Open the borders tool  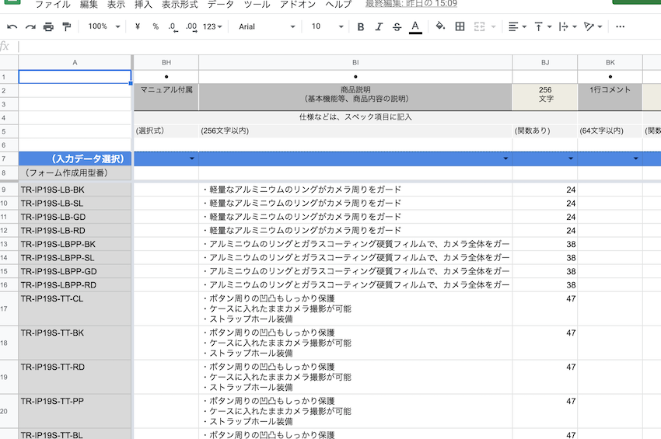click(x=460, y=27)
